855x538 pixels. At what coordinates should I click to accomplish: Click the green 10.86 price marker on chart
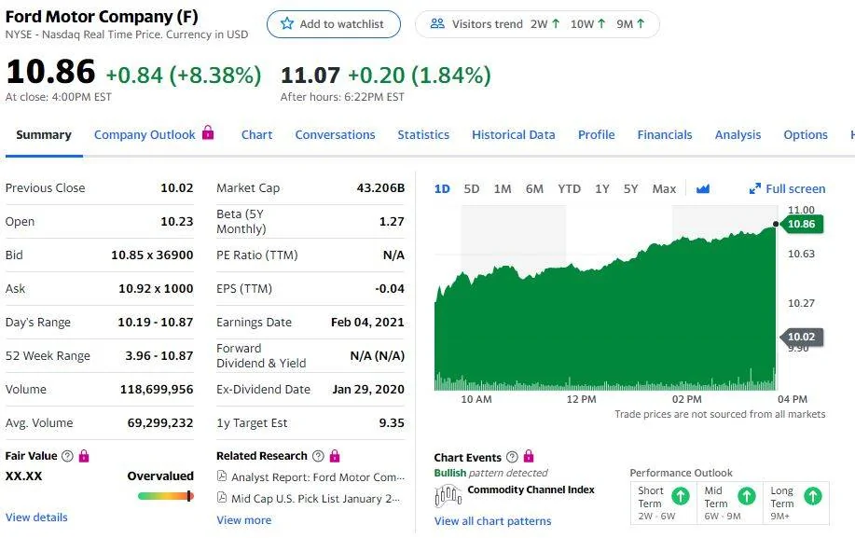(x=802, y=224)
